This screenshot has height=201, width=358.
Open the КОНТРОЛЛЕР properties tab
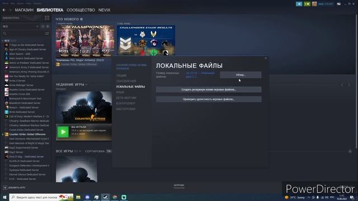pyautogui.click(x=125, y=103)
